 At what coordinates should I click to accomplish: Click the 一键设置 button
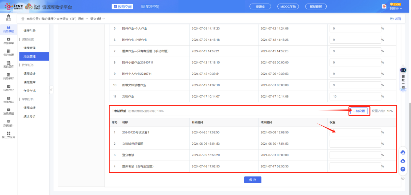coord(359,111)
